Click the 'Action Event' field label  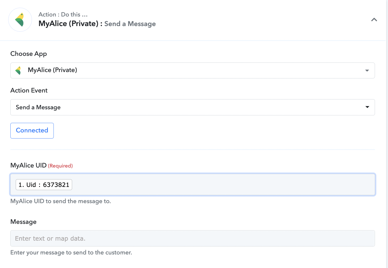coord(29,90)
